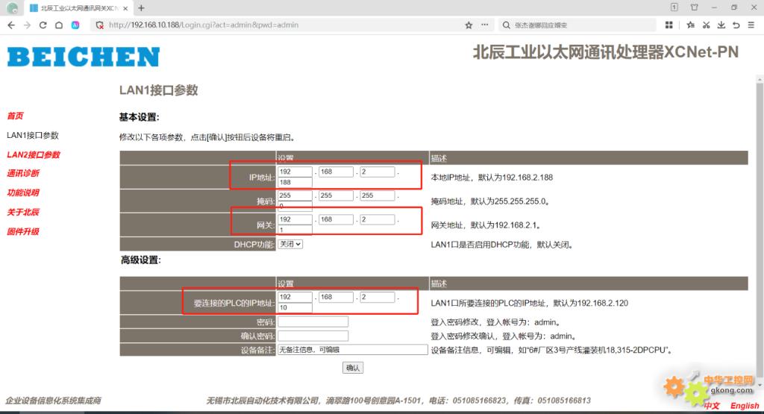
Task: Open 固件升级 in the sidebar
Action: click(x=23, y=232)
